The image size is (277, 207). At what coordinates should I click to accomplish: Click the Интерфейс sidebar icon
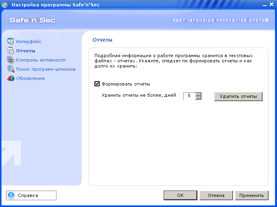point(10,42)
